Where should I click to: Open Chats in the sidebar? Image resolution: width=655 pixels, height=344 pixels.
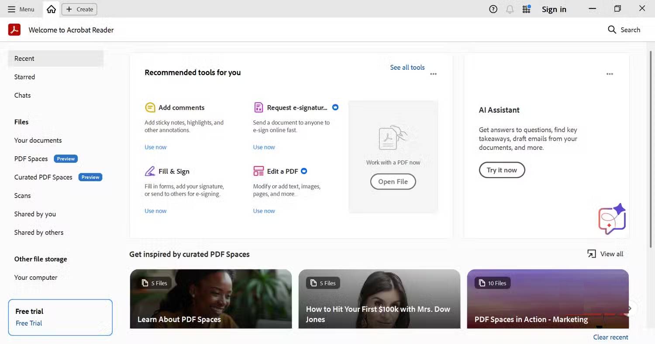(x=22, y=95)
